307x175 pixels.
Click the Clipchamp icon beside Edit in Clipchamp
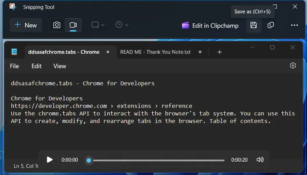tap(186, 25)
